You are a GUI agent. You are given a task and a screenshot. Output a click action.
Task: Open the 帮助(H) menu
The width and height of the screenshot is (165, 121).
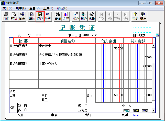tap(62, 8)
